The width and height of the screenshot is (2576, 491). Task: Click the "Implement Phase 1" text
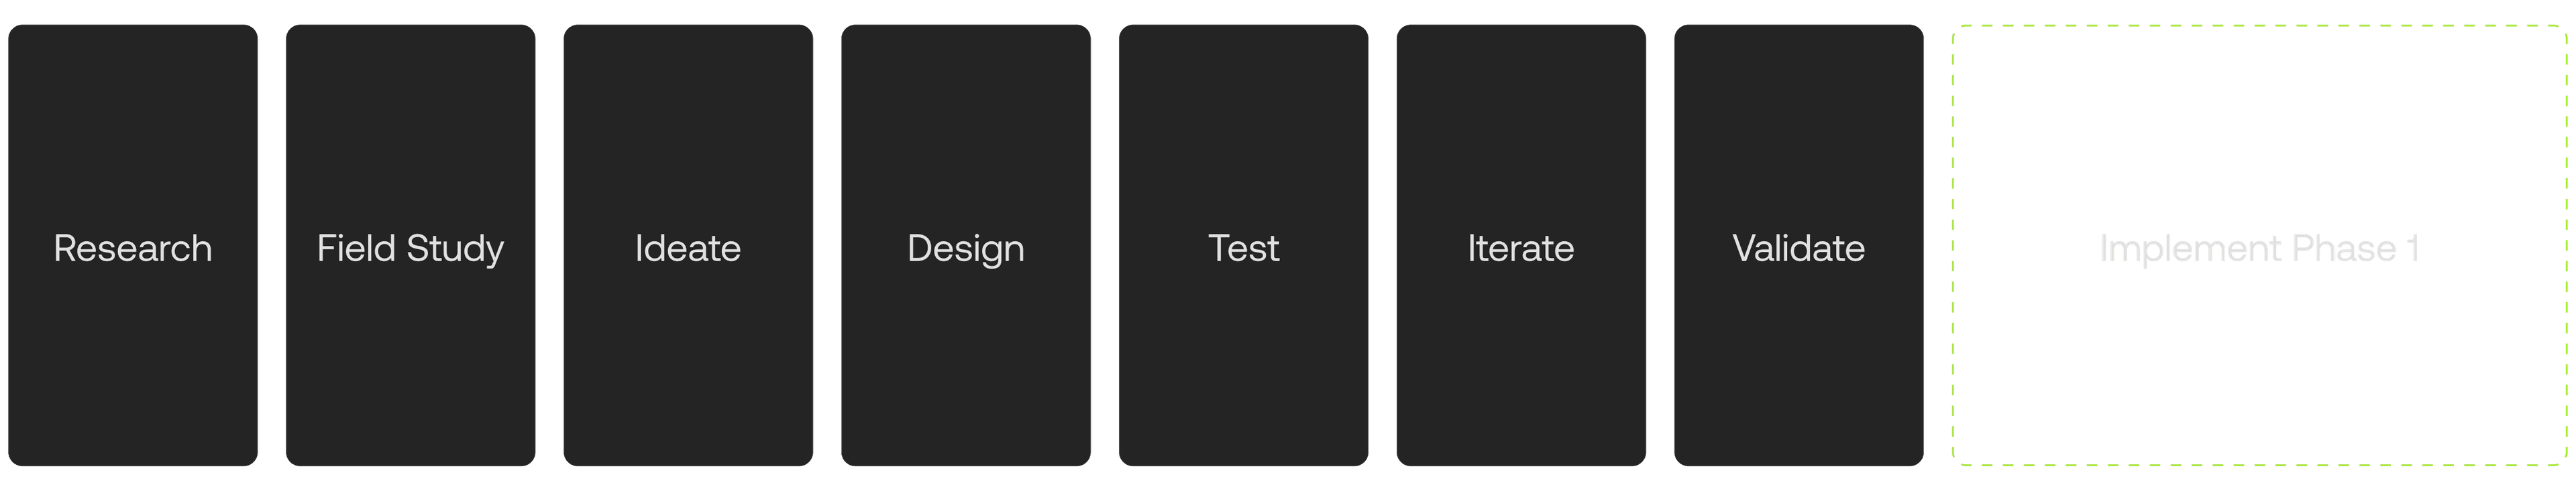tap(2259, 247)
